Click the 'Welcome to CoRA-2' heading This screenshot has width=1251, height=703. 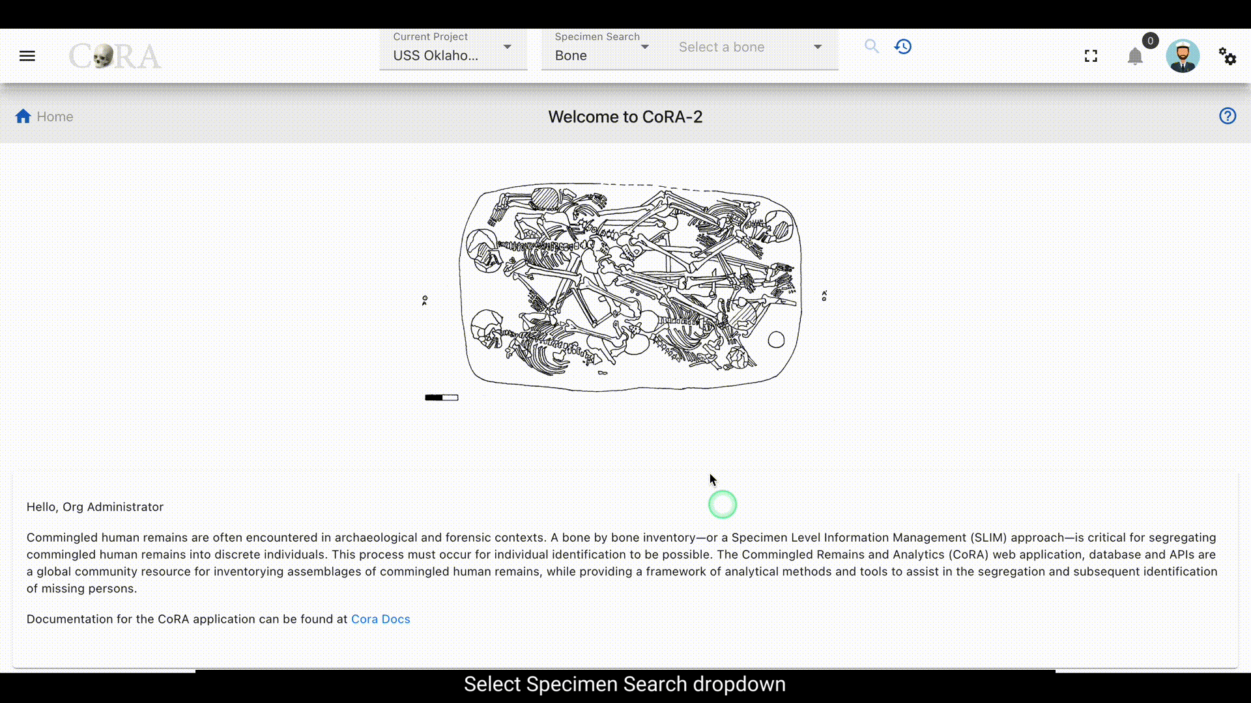pos(625,117)
